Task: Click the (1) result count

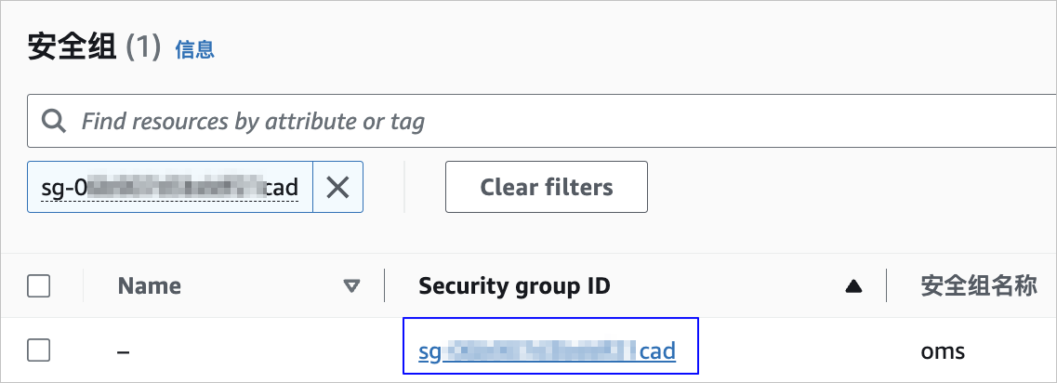Action: [143, 48]
